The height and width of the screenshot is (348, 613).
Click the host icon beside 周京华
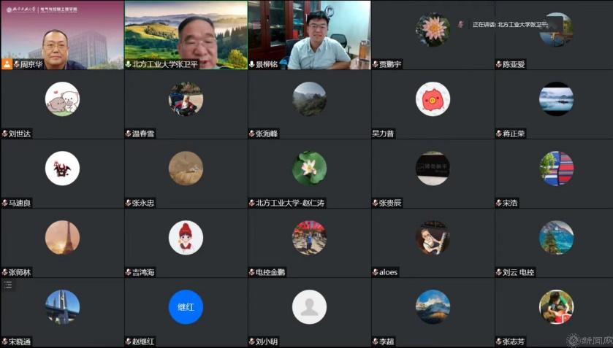7,64
